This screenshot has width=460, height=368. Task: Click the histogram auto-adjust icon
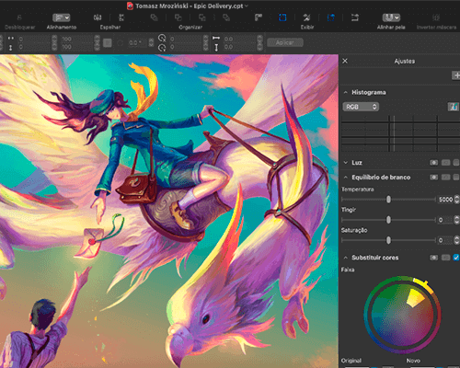coord(454,107)
